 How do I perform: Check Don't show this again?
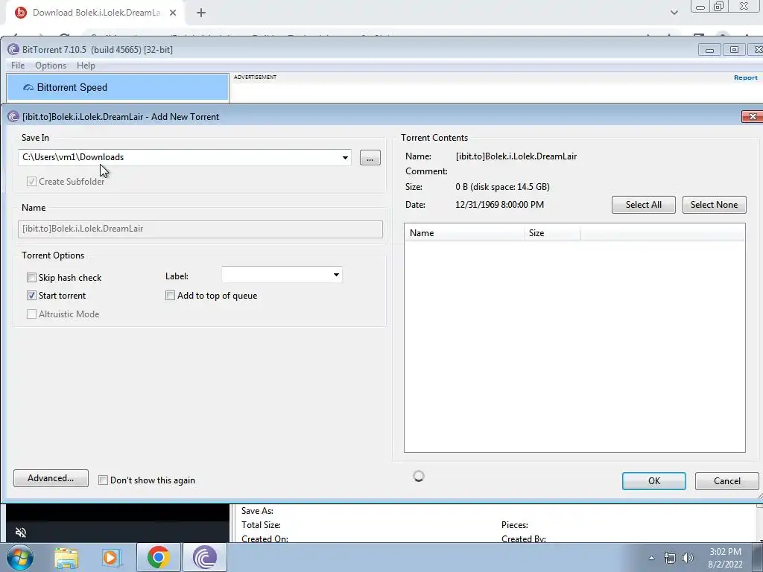103,480
